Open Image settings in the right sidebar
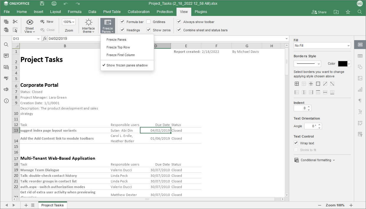This screenshot has width=366, height=209. [x=360, y=78]
